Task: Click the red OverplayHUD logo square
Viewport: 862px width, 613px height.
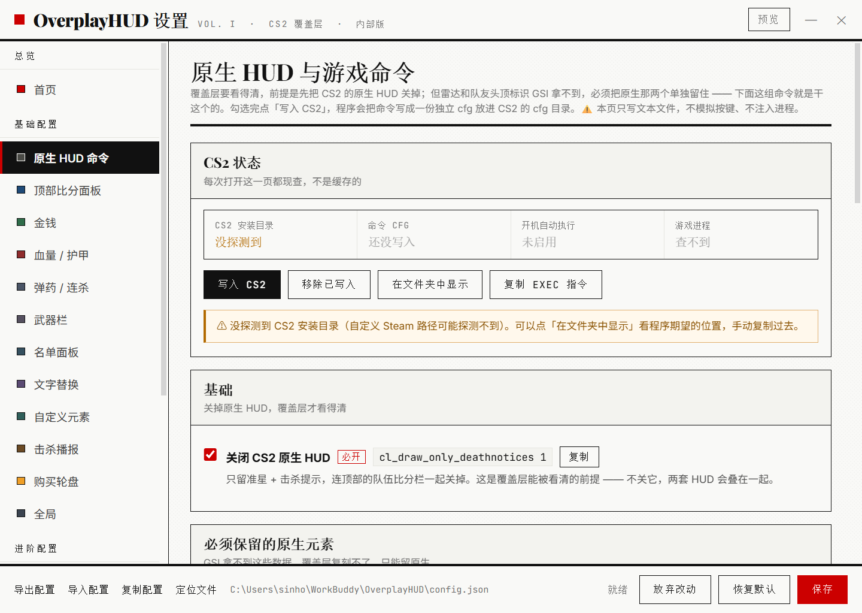Action: point(19,20)
